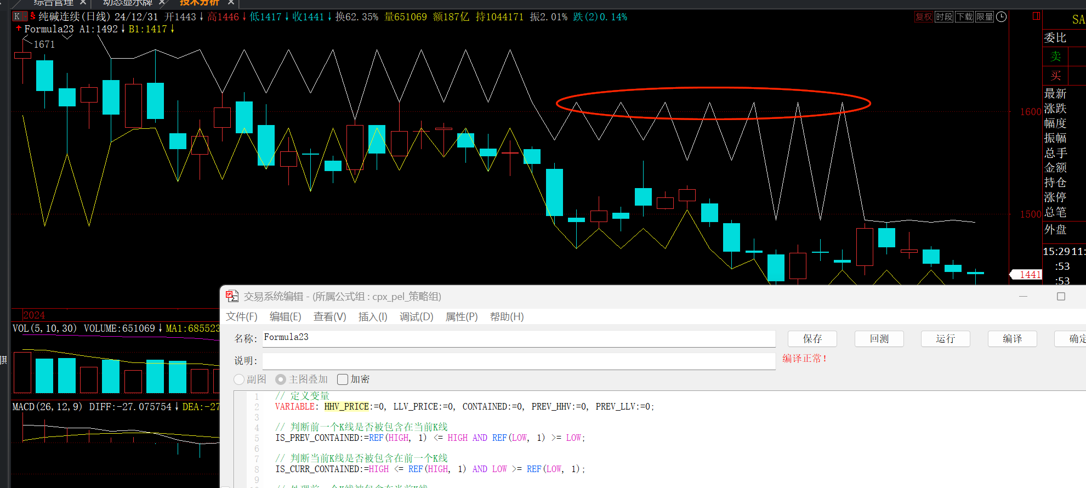The width and height of the screenshot is (1086, 488).
Task: Click the 名称 field containing Formula23
Action: 519,338
